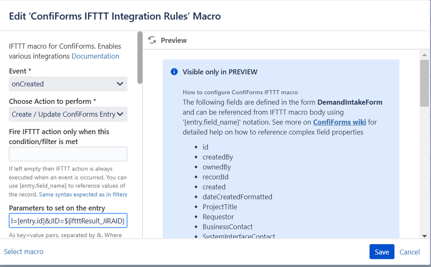This screenshot has height=267, width=431.
Task: Click the 'created' field name
Action: pos(214,187)
